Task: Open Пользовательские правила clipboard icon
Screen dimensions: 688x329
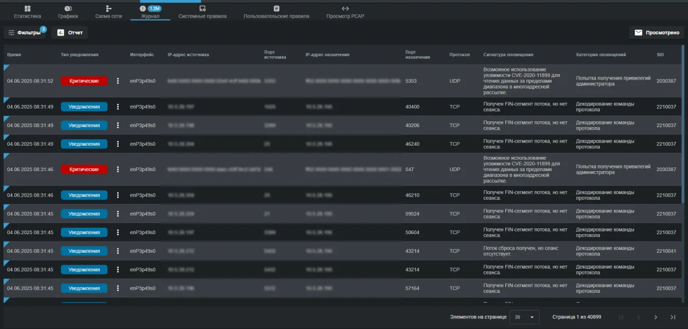Action: 276,8
